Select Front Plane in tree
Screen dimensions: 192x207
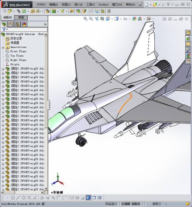coord(18,51)
